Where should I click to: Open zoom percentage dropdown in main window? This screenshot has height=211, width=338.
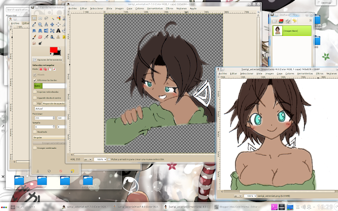click(x=100, y=159)
